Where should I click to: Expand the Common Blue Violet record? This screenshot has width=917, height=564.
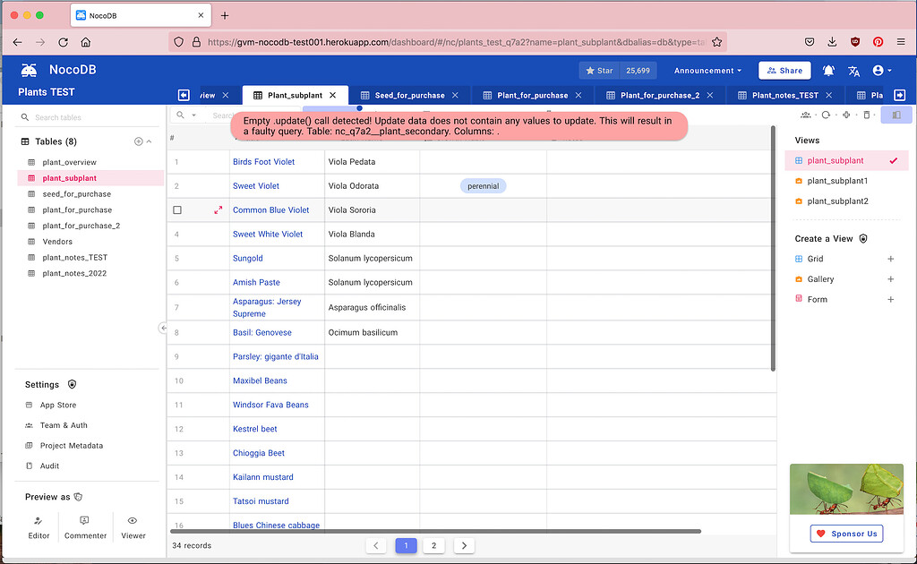point(218,209)
